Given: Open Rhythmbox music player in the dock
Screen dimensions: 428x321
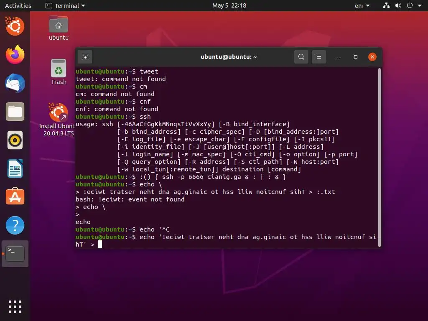Looking at the screenshot, I should point(15,140).
